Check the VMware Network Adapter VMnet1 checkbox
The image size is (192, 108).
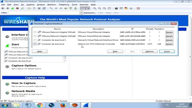(x=35, y=32)
